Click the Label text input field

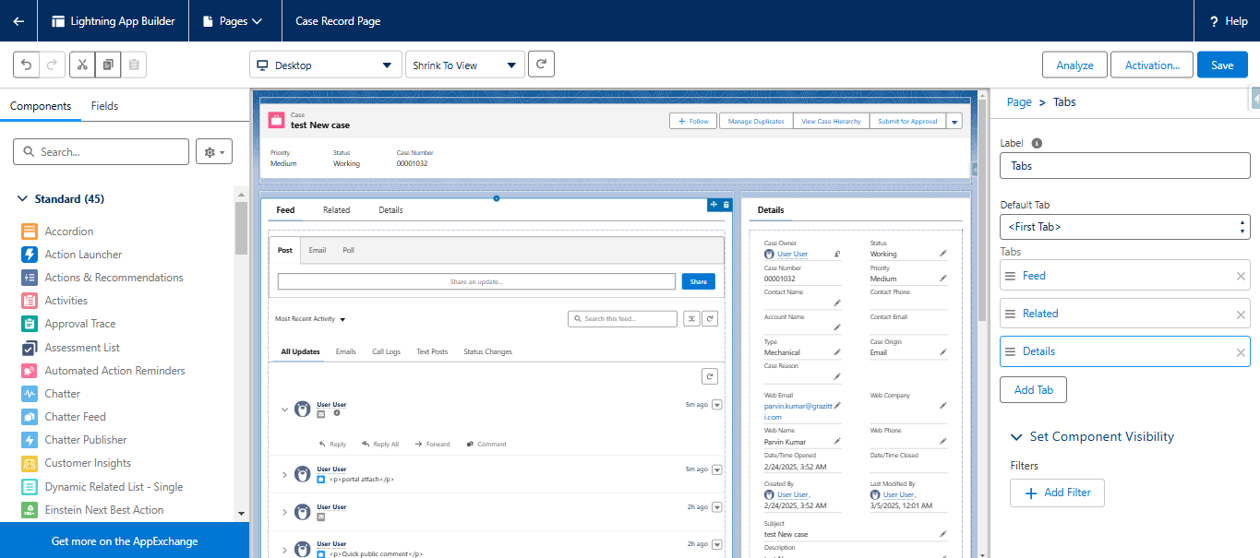pyautogui.click(x=1124, y=166)
